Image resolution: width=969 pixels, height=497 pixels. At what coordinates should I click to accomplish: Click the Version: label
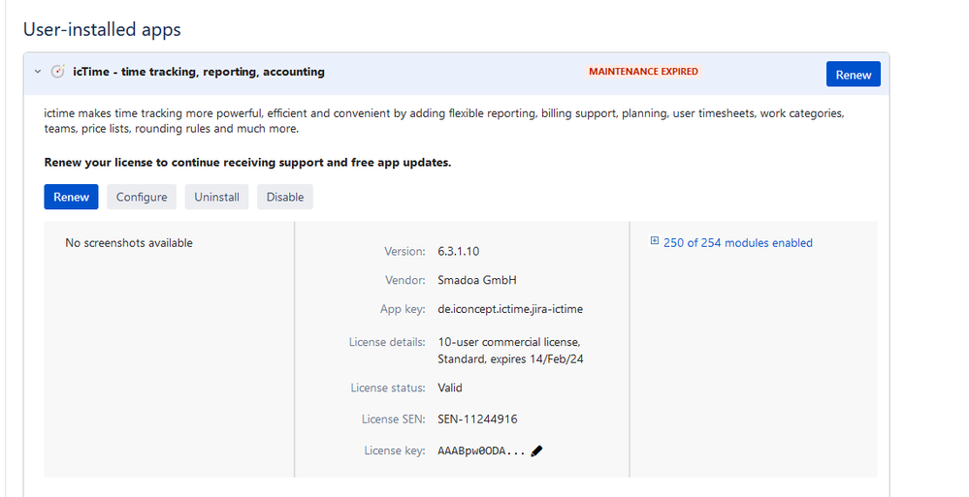pos(404,251)
